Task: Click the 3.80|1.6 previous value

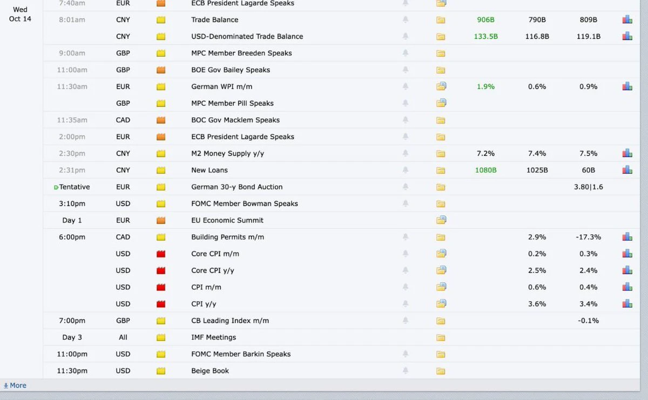Action: pyautogui.click(x=589, y=187)
